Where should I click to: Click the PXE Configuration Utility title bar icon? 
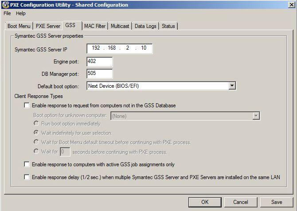click(x=5, y=5)
